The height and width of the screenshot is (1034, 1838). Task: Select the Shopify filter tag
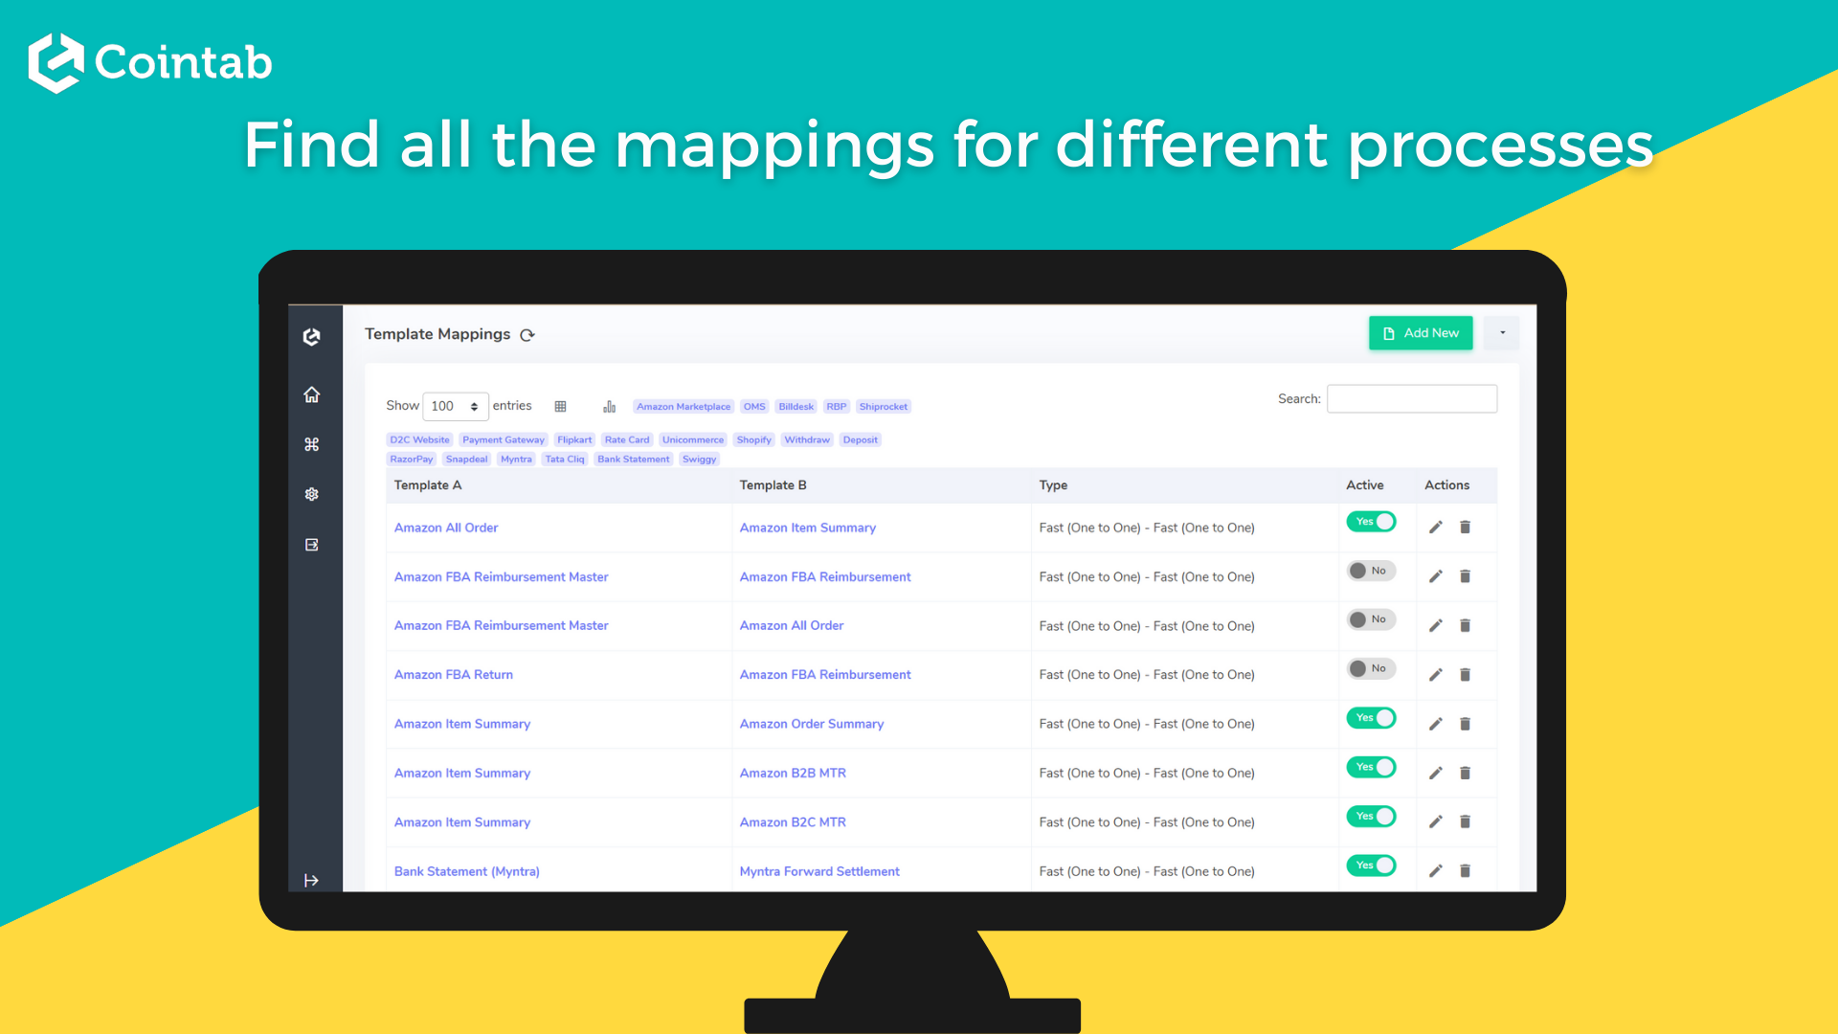click(x=753, y=439)
